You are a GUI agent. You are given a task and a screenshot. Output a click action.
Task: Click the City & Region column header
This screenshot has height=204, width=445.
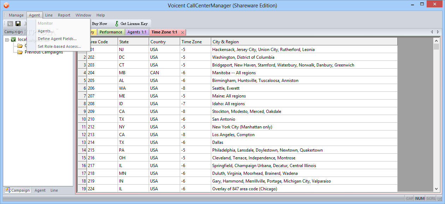(304, 42)
